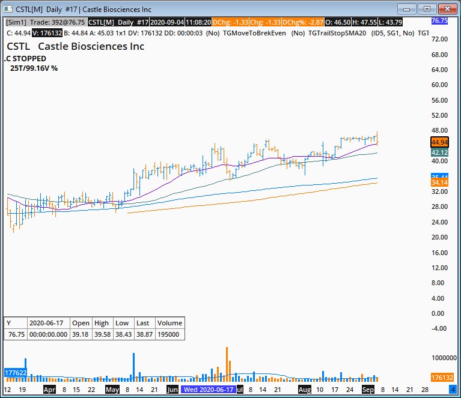Click the L: 43.79 low value
The width and height of the screenshot is (461, 398).
pyautogui.click(x=390, y=22)
